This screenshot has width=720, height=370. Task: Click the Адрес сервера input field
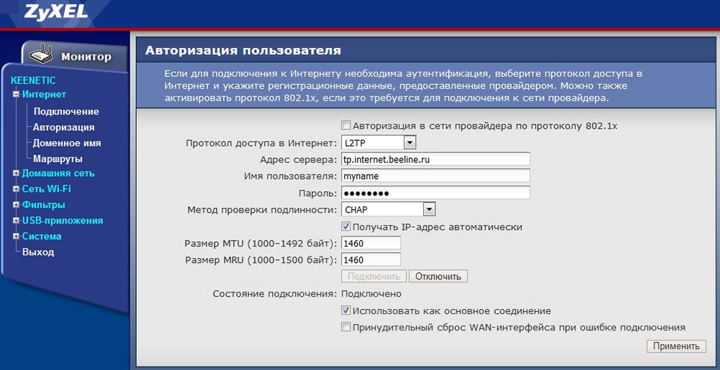click(436, 159)
